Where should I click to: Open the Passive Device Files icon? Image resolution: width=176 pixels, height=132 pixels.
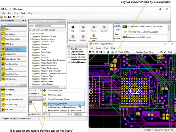pos(3,59)
